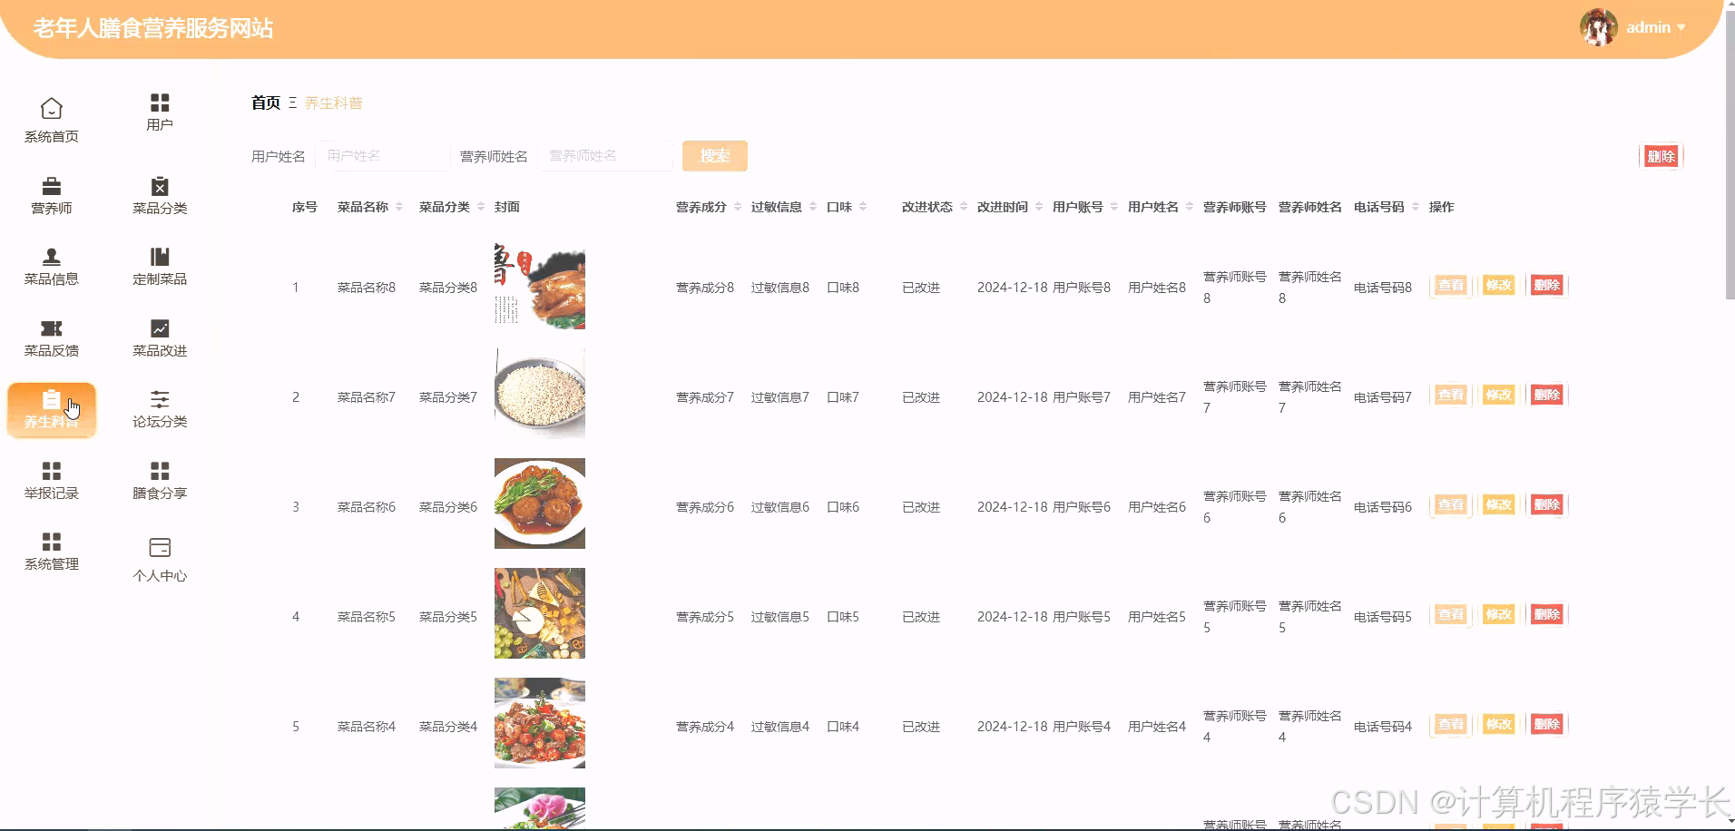
Task: Open the 用户 management section in sidebar
Action: point(159,111)
